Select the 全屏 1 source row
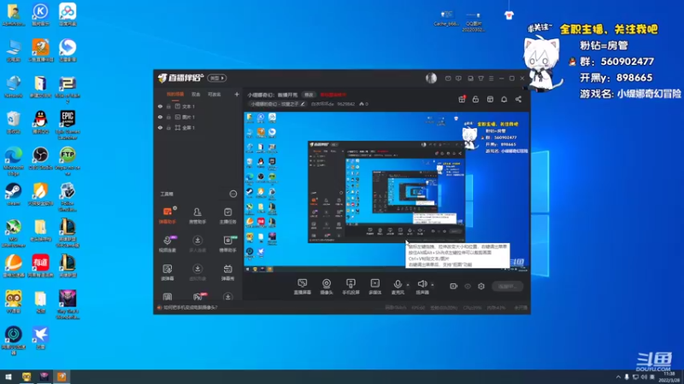684x384 pixels. click(x=198, y=128)
